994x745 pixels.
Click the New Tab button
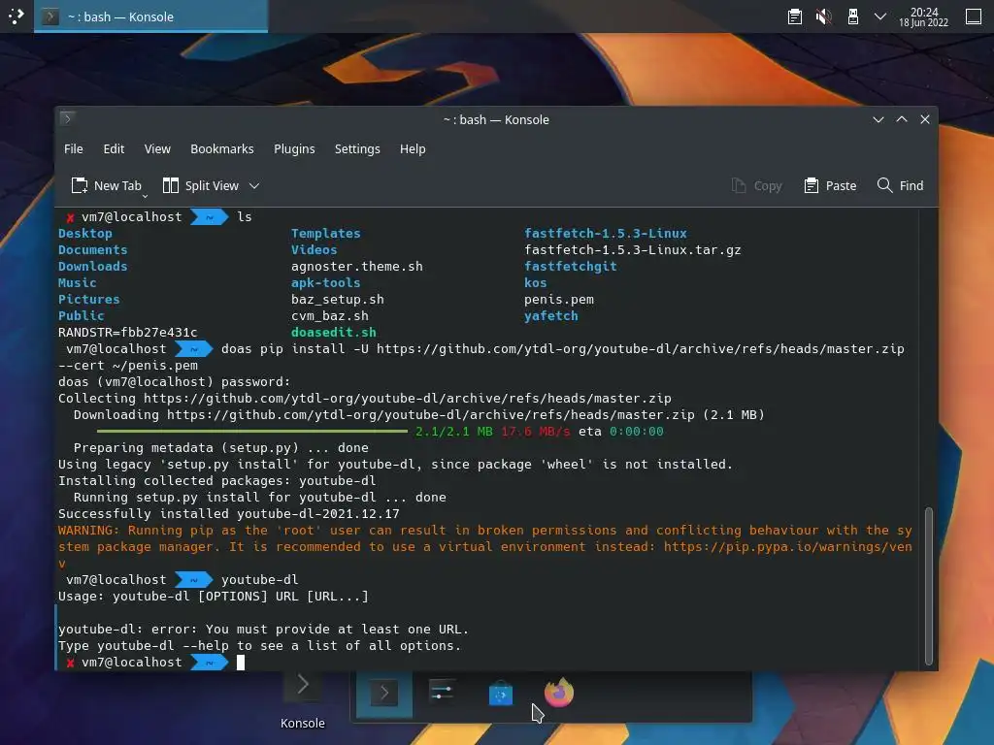[x=107, y=185]
